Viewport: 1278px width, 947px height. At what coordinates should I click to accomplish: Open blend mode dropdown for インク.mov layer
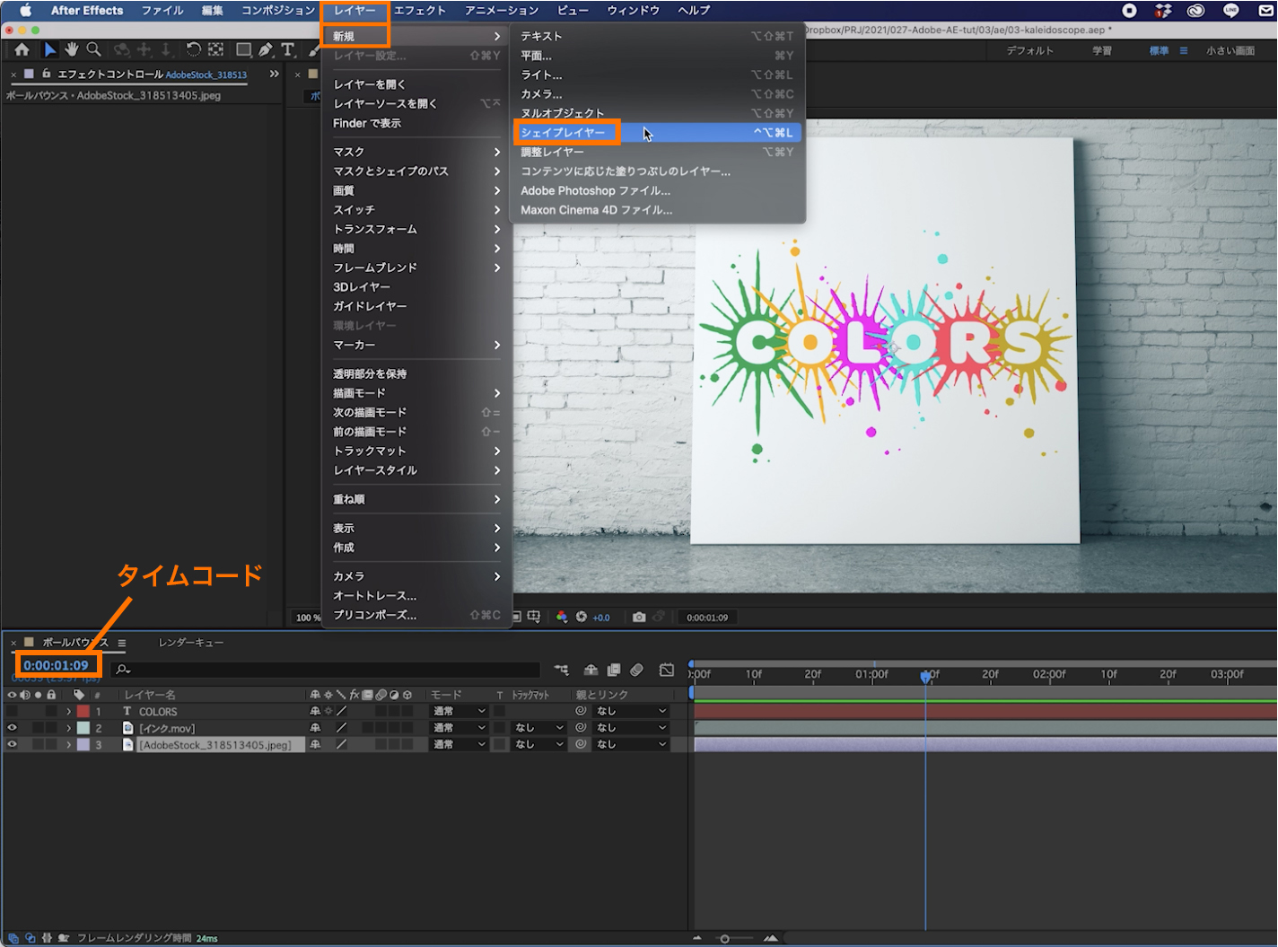coord(459,728)
